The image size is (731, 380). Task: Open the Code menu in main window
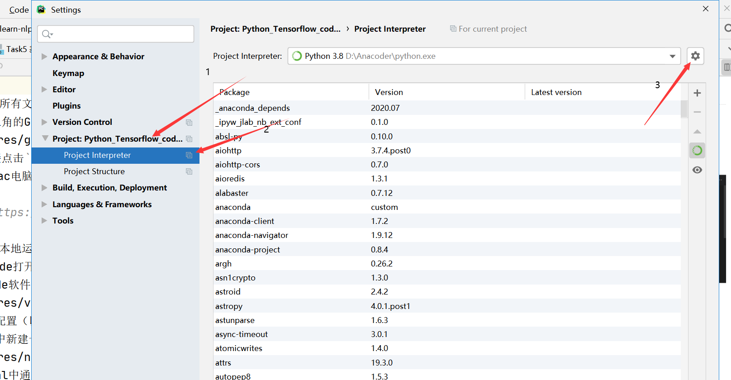[x=19, y=9]
